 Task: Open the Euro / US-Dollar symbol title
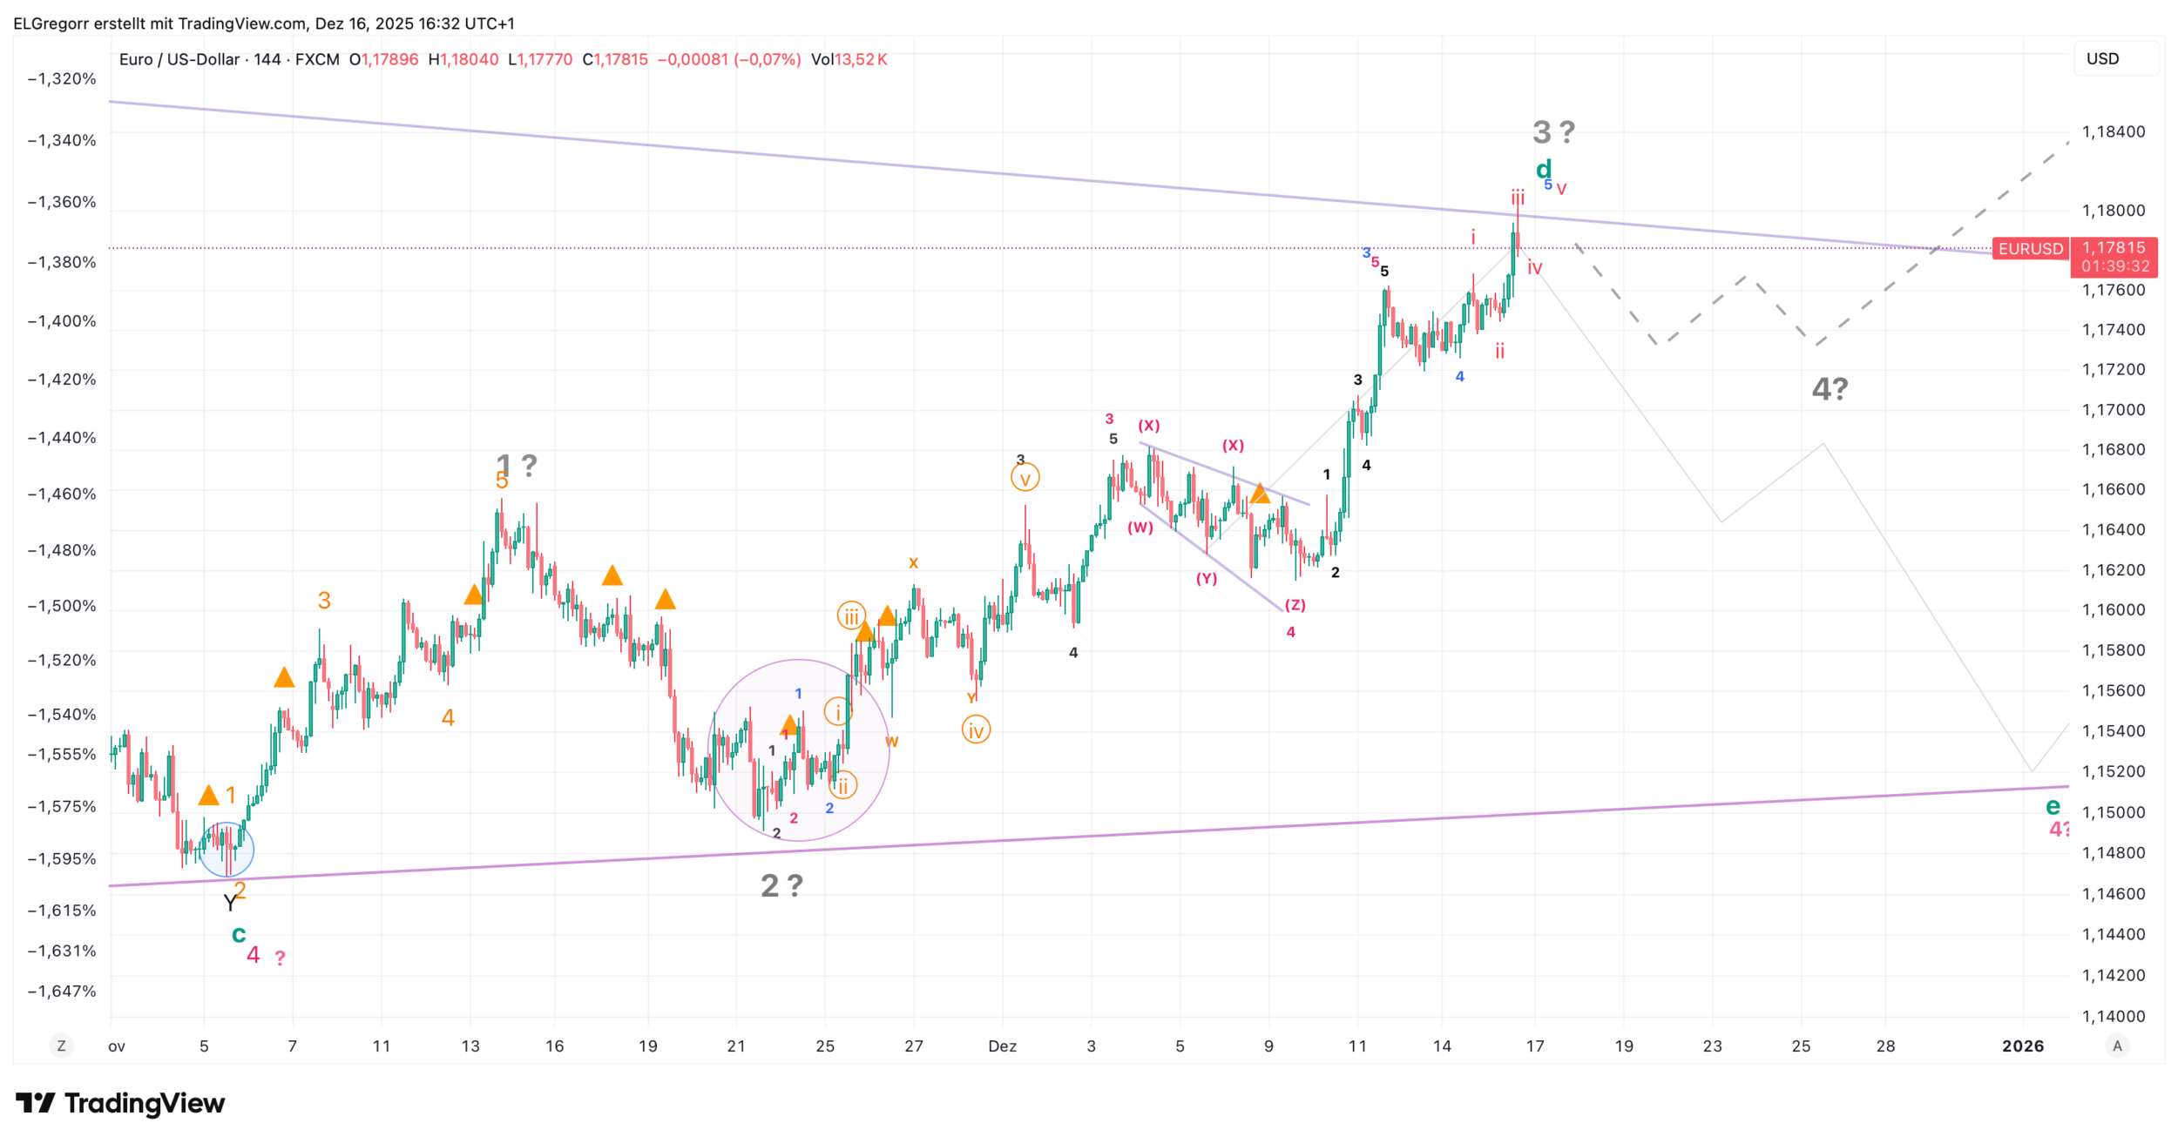179,59
